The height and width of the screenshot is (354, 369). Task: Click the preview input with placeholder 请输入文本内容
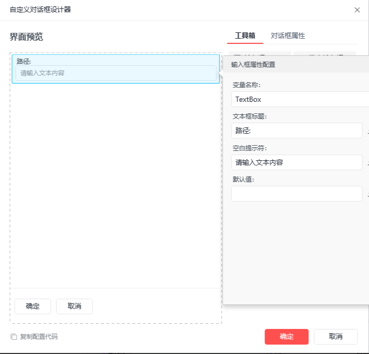(116, 73)
